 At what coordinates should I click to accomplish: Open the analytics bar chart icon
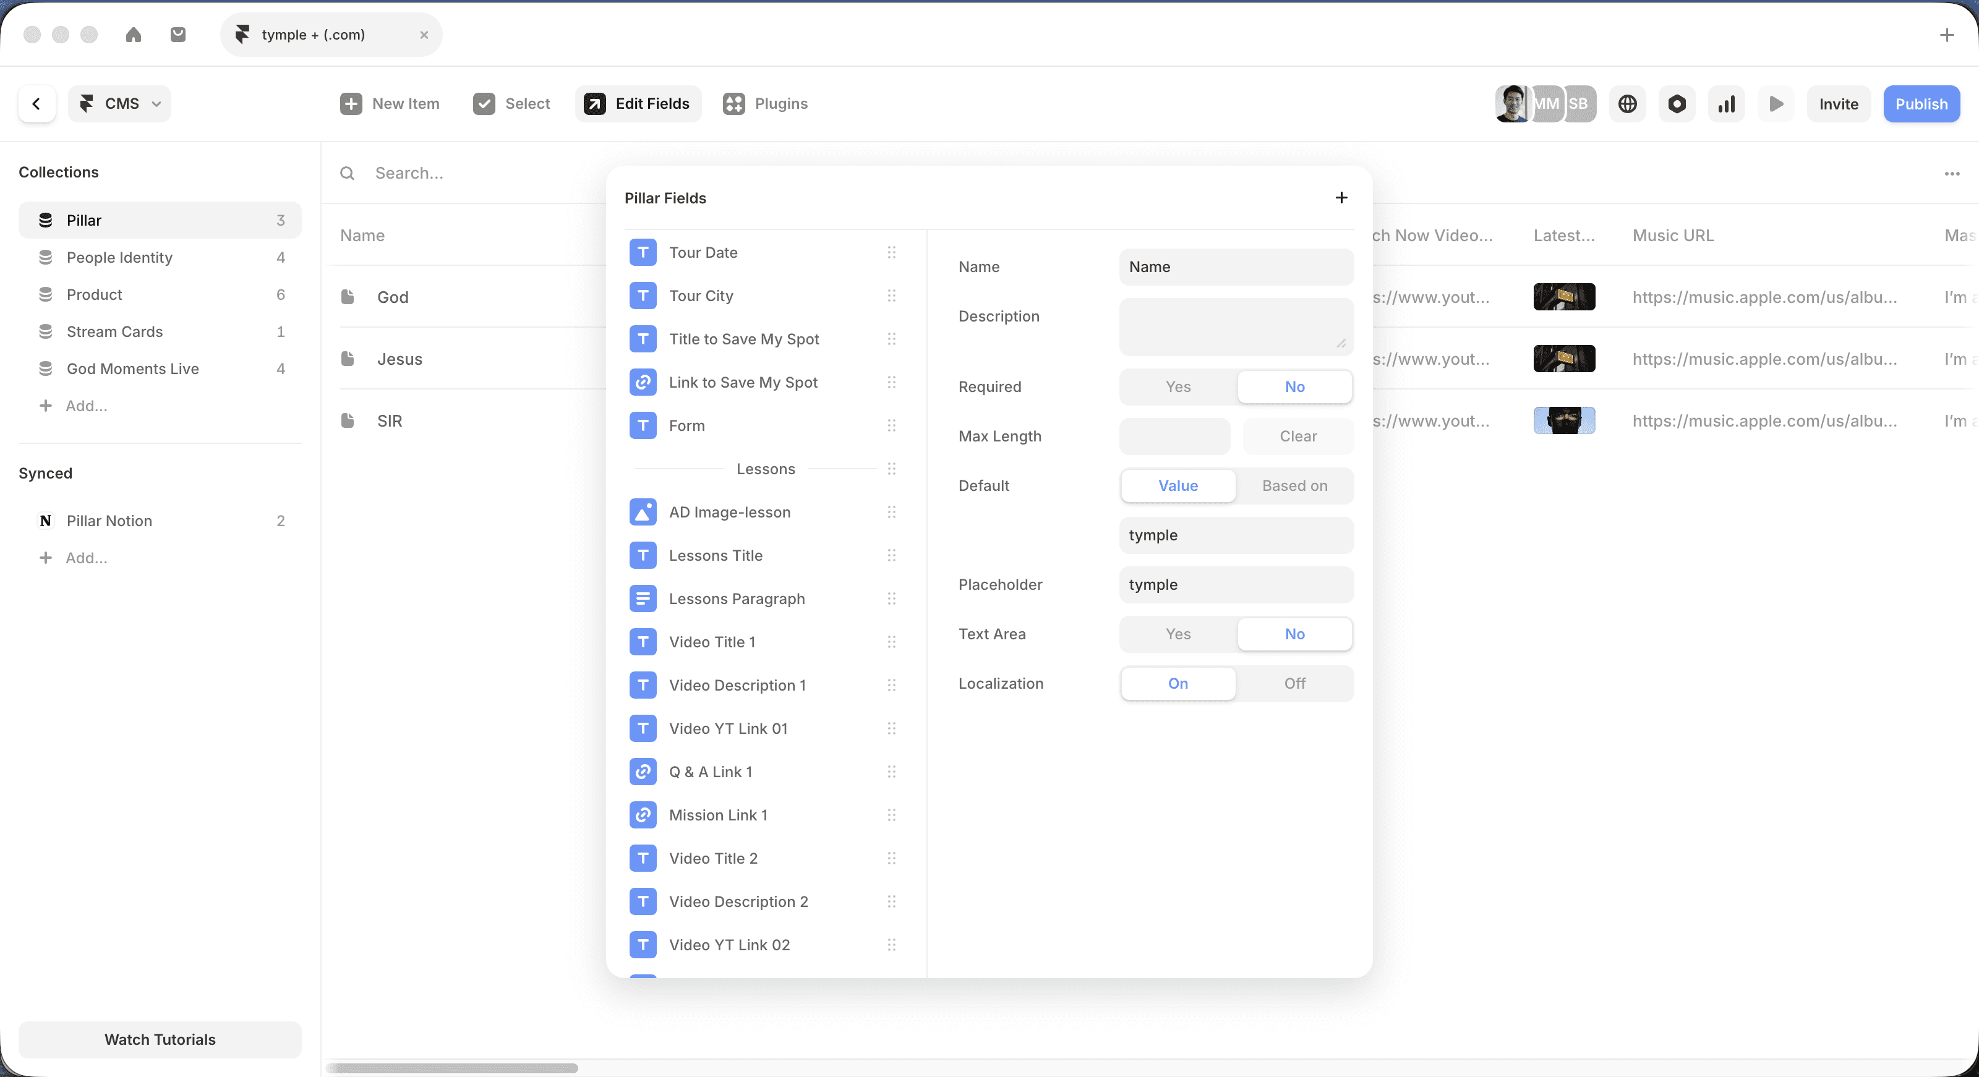1726,104
